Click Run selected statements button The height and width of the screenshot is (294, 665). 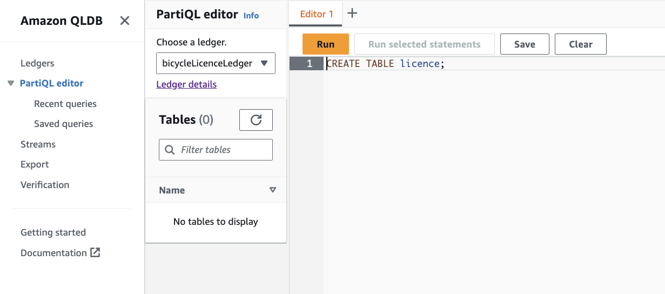click(x=425, y=44)
